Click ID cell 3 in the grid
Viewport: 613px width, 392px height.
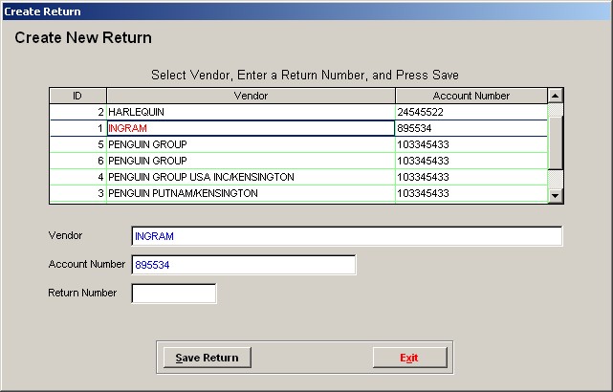78,193
